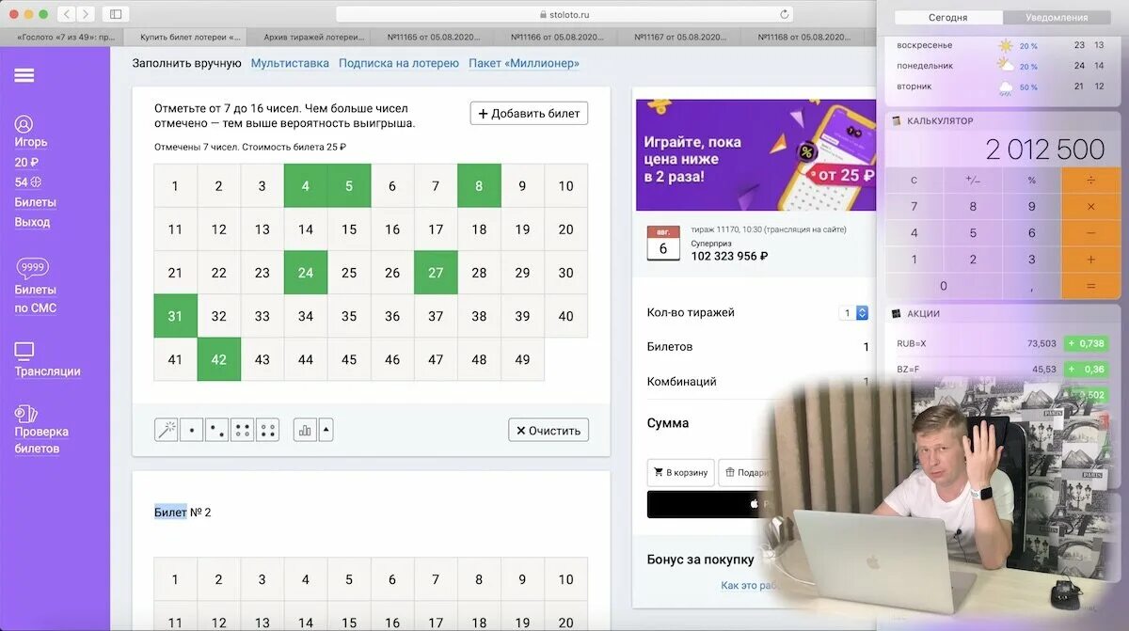Select number 49 in the first ticket
Image resolution: width=1129 pixels, height=631 pixels.
(522, 359)
